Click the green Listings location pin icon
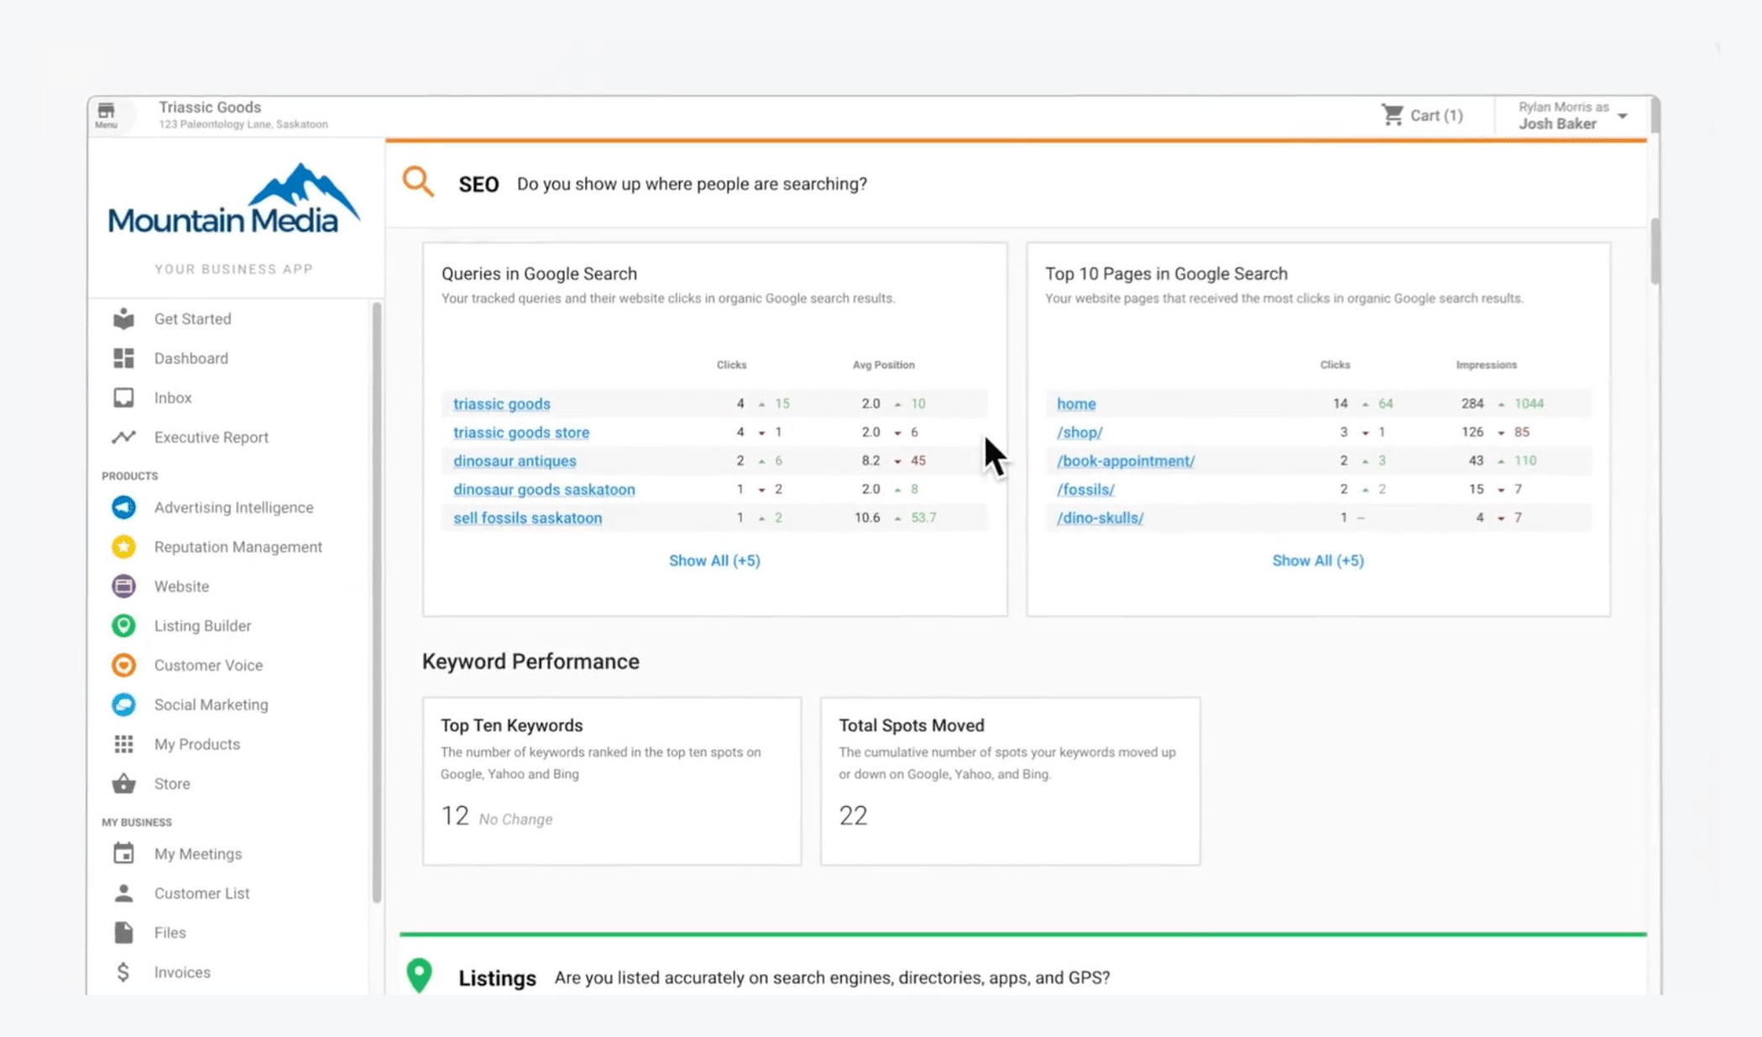1762x1037 pixels. tap(419, 975)
